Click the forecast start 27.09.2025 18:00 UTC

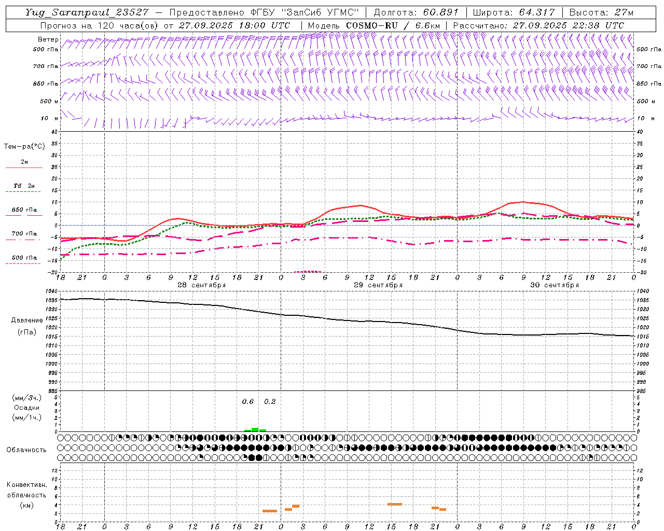tap(234, 25)
